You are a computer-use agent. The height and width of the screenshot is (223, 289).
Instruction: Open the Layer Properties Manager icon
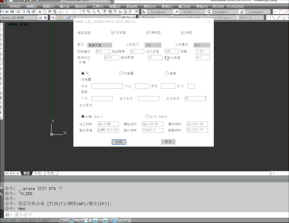(x=53, y=18)
